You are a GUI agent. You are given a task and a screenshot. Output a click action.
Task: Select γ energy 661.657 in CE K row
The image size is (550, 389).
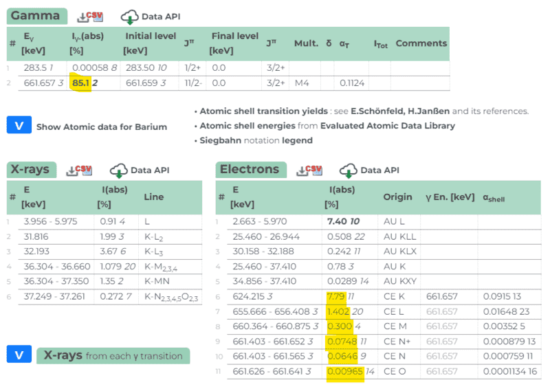click(441, 297)
